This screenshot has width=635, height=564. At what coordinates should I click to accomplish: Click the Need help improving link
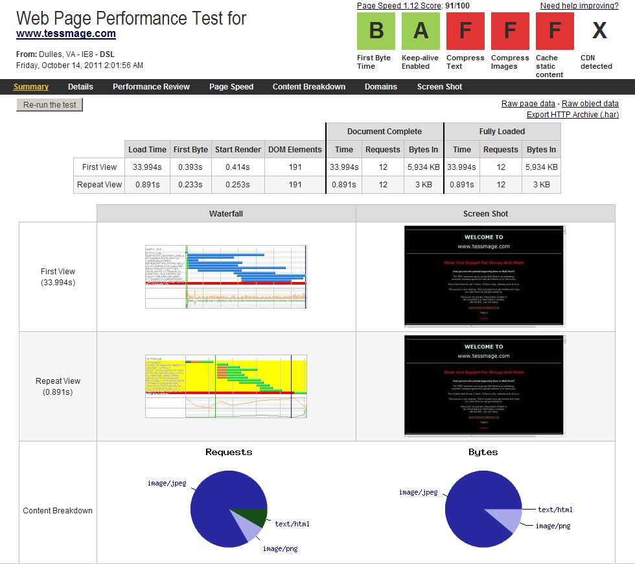pos(579,6)
